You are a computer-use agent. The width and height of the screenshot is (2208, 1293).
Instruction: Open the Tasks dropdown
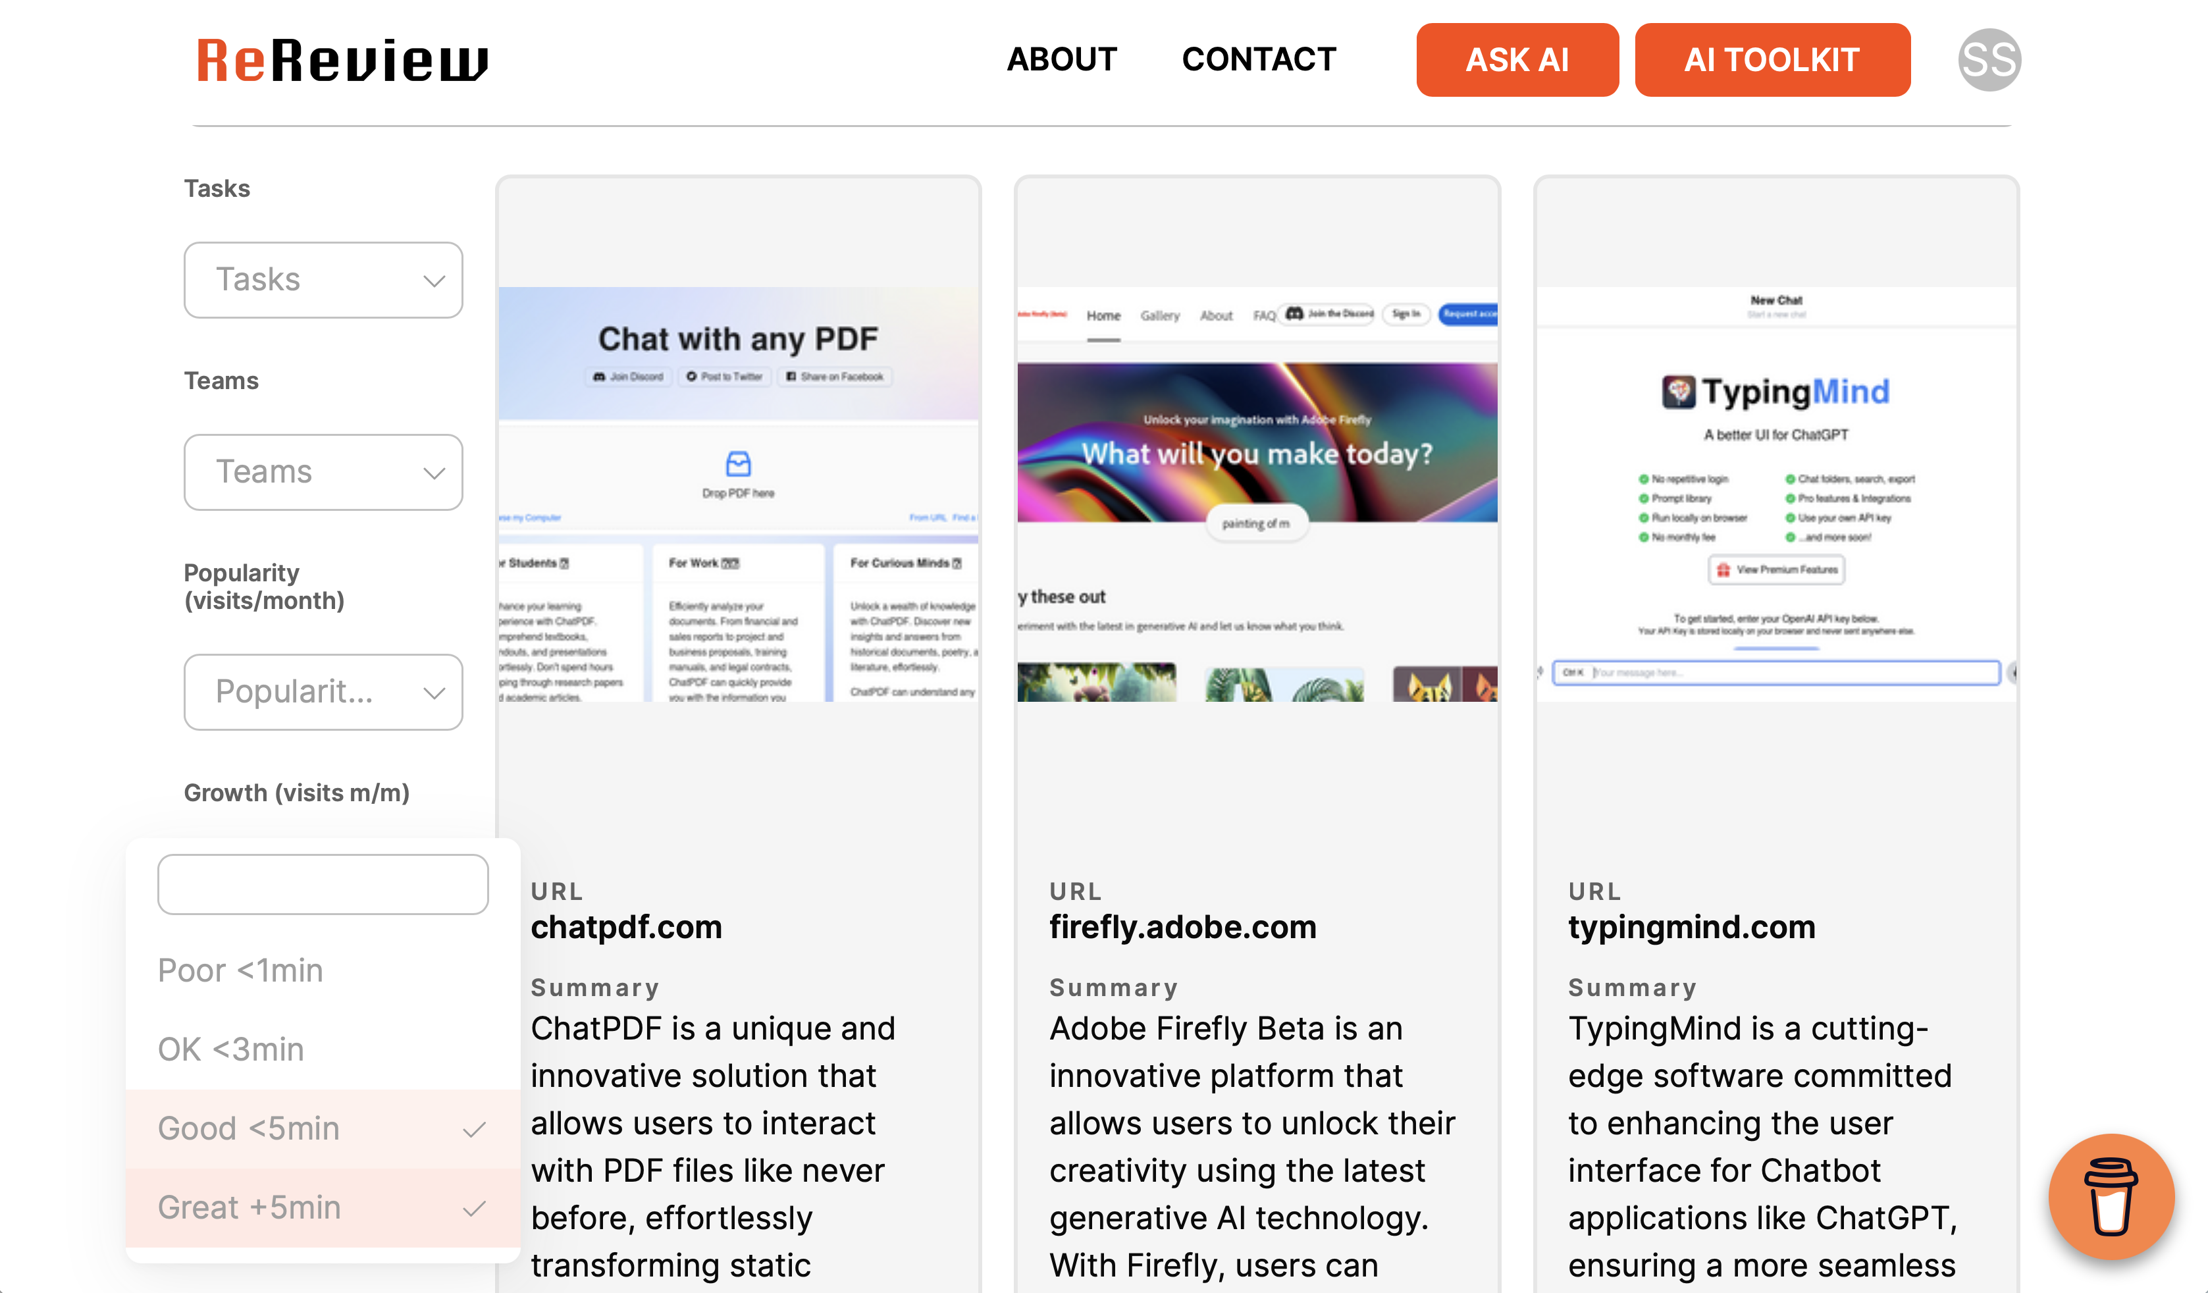[x=323, y=279]
